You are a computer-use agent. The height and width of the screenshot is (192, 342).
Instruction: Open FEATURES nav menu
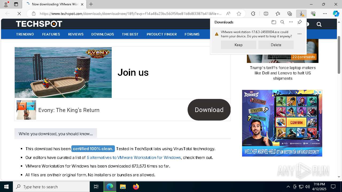(51, 34)
